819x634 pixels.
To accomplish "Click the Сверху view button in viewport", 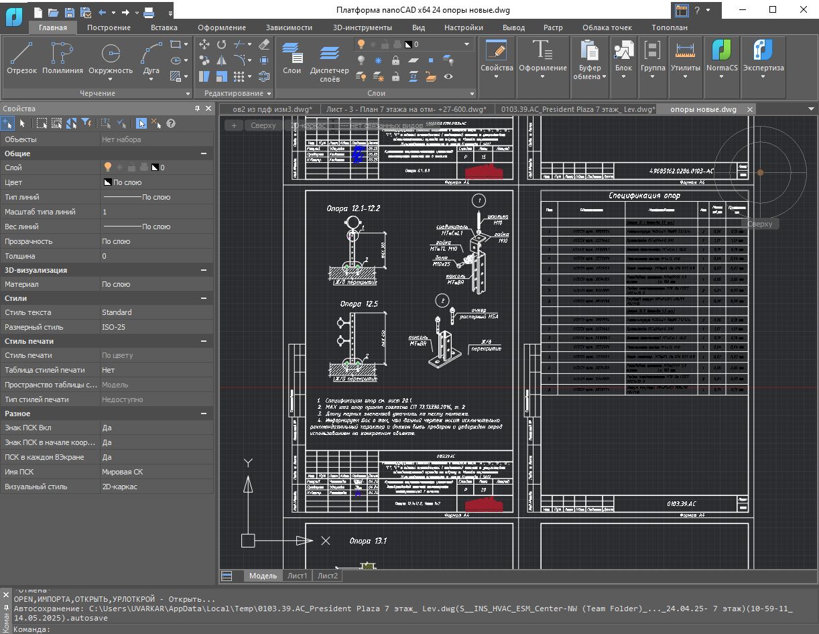I will 263,125.
